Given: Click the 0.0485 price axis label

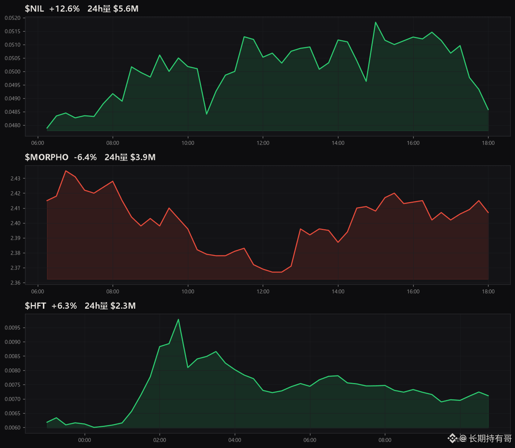Looking at the screenshot, I should 12,112.
